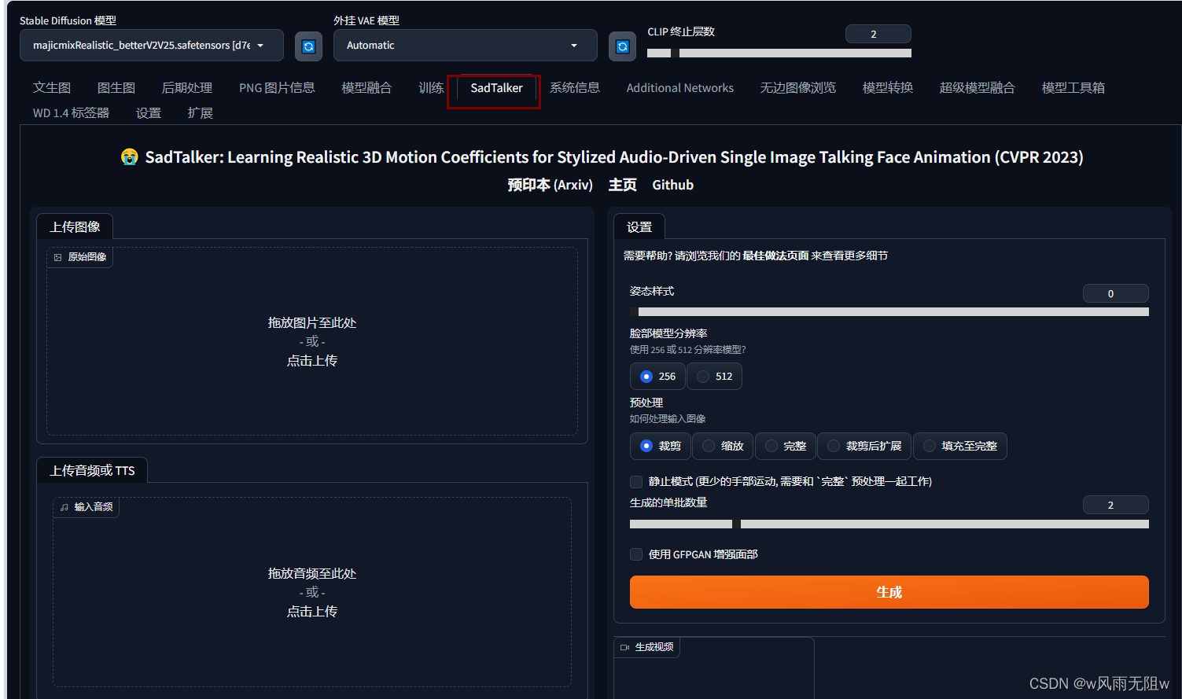Click the 姿态样式 slider track
The width and height of the screenshot is (1182, 699).
coord(889,312)
